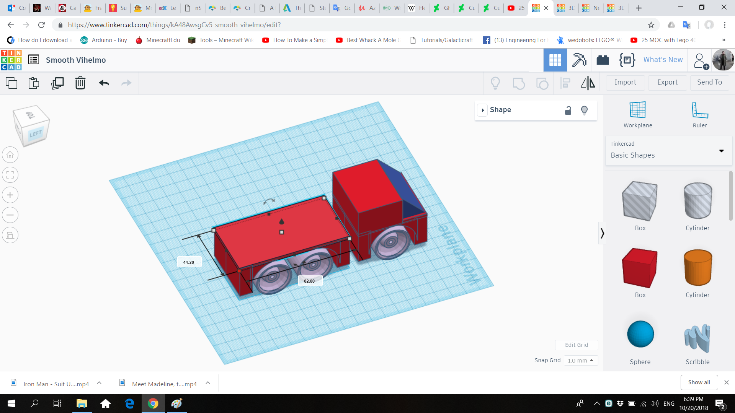Open What's New menu
The image size is (735, 413).
(663, 60)
